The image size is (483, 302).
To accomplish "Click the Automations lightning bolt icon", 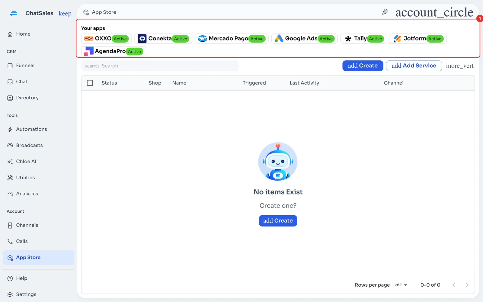I will click(x=10, y=130).
